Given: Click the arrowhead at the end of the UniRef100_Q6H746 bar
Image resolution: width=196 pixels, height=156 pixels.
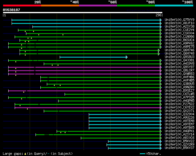Looking at the screenshot, I should pyautogui.click(x=159, y=50).
